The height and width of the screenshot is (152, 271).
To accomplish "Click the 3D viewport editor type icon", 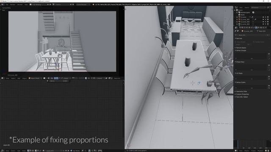I will click(2, 78).
